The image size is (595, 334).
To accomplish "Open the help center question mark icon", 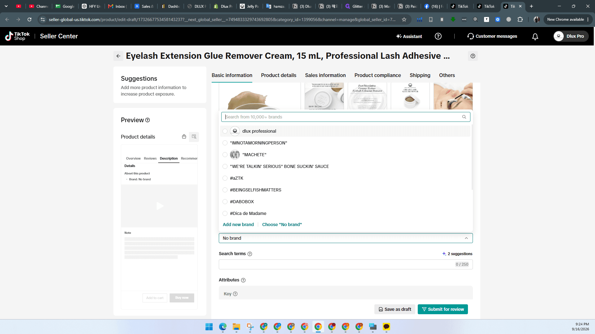I will pos(438,36).
